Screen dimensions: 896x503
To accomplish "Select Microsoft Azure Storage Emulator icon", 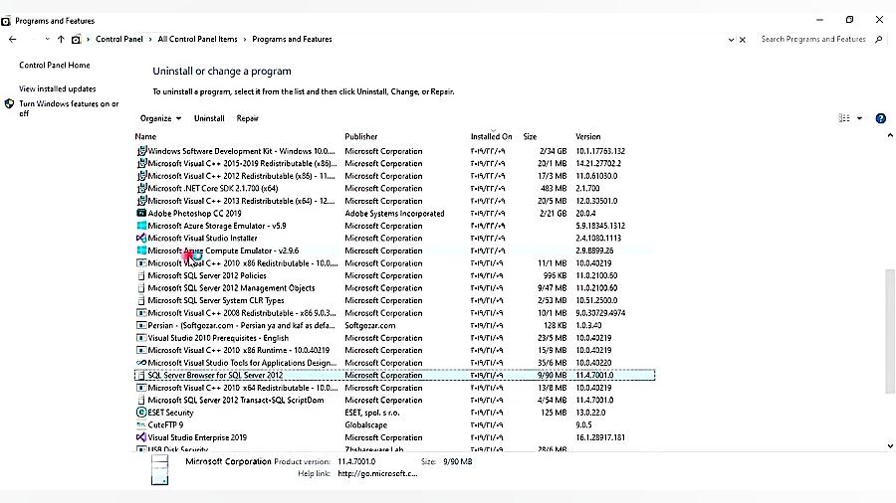I will click(141, 226).
